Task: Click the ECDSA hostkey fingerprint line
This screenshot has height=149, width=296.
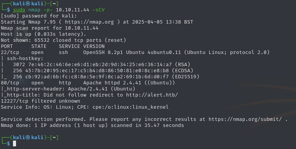Action: pyautogui.click(x=103, y=71)
